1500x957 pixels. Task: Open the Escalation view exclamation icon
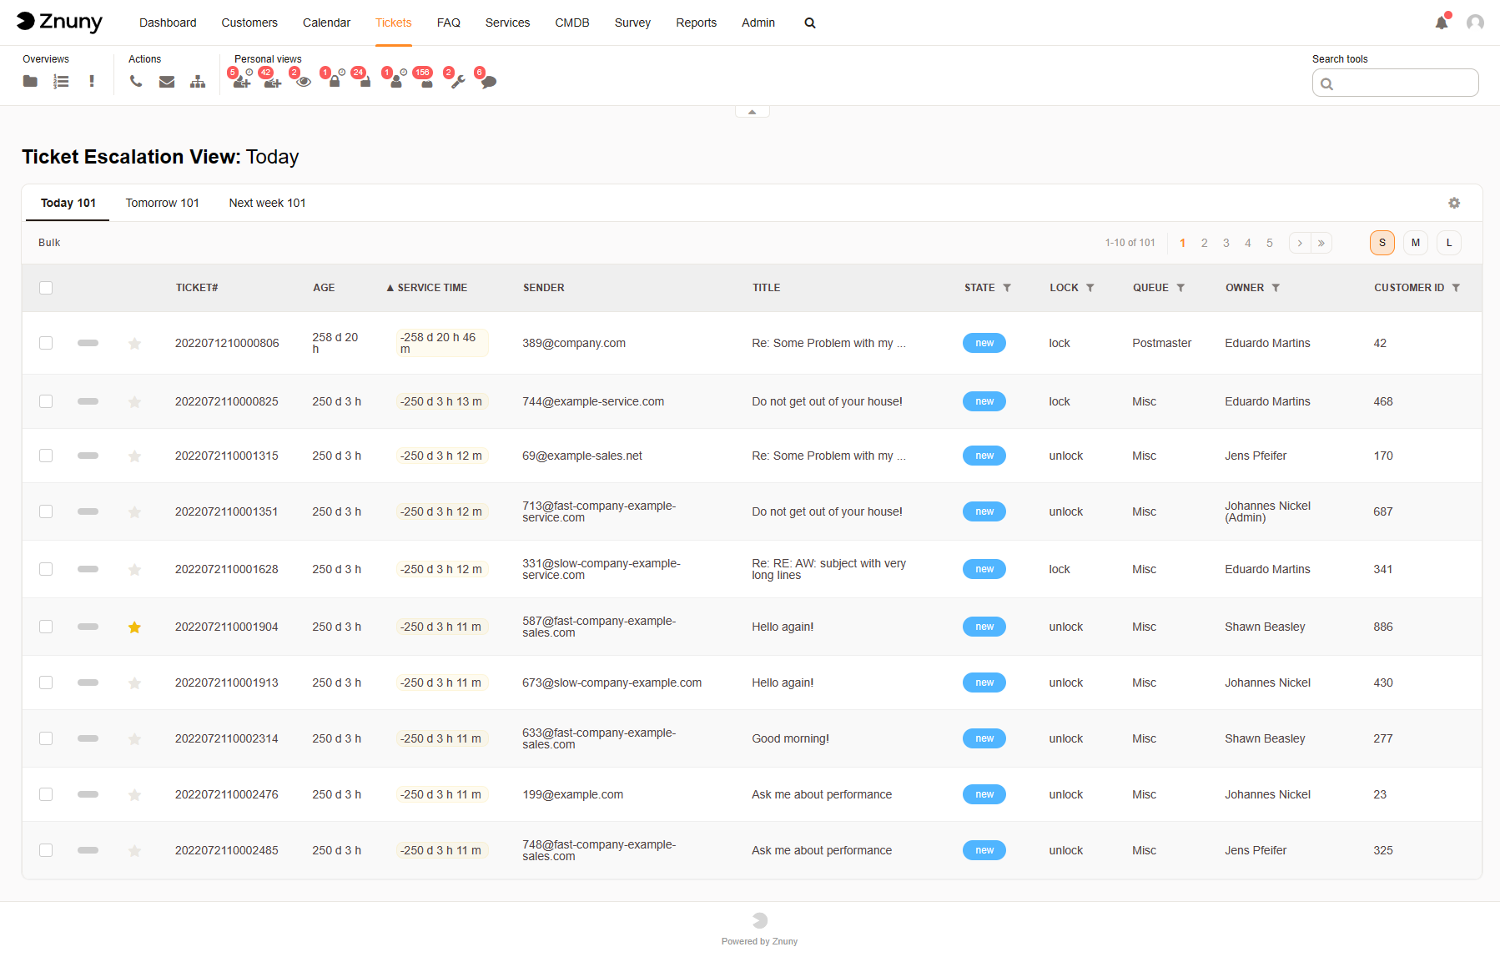[92, 81]
